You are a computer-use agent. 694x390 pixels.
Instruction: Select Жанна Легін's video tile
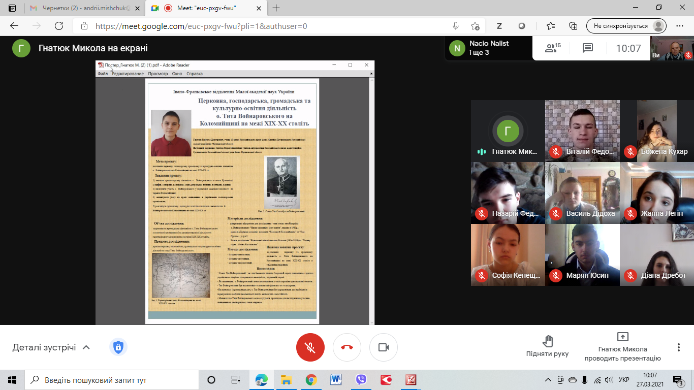tap(657, 191)
